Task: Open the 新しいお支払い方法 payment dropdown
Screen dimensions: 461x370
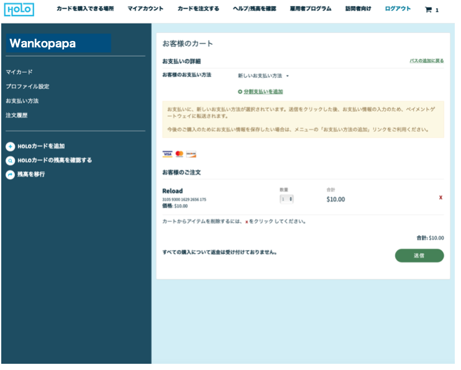Action: [263, 76]
